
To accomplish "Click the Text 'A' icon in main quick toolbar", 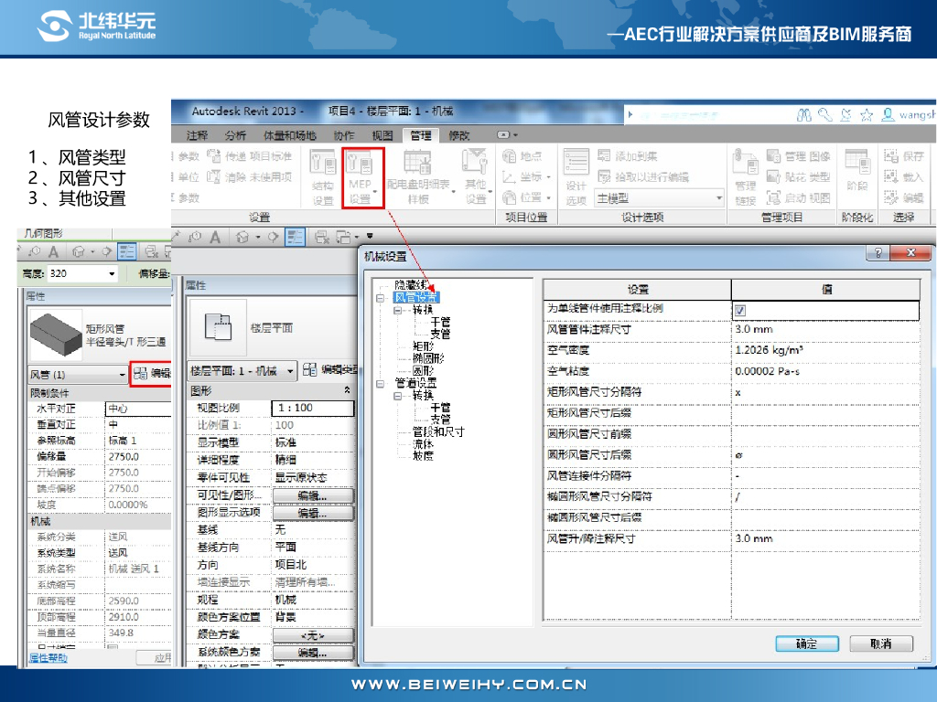I will [215, 238].
